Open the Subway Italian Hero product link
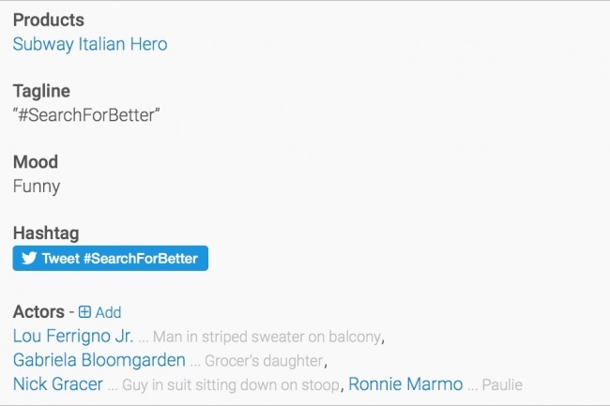 pyautogui.click(x=90, y=44)
